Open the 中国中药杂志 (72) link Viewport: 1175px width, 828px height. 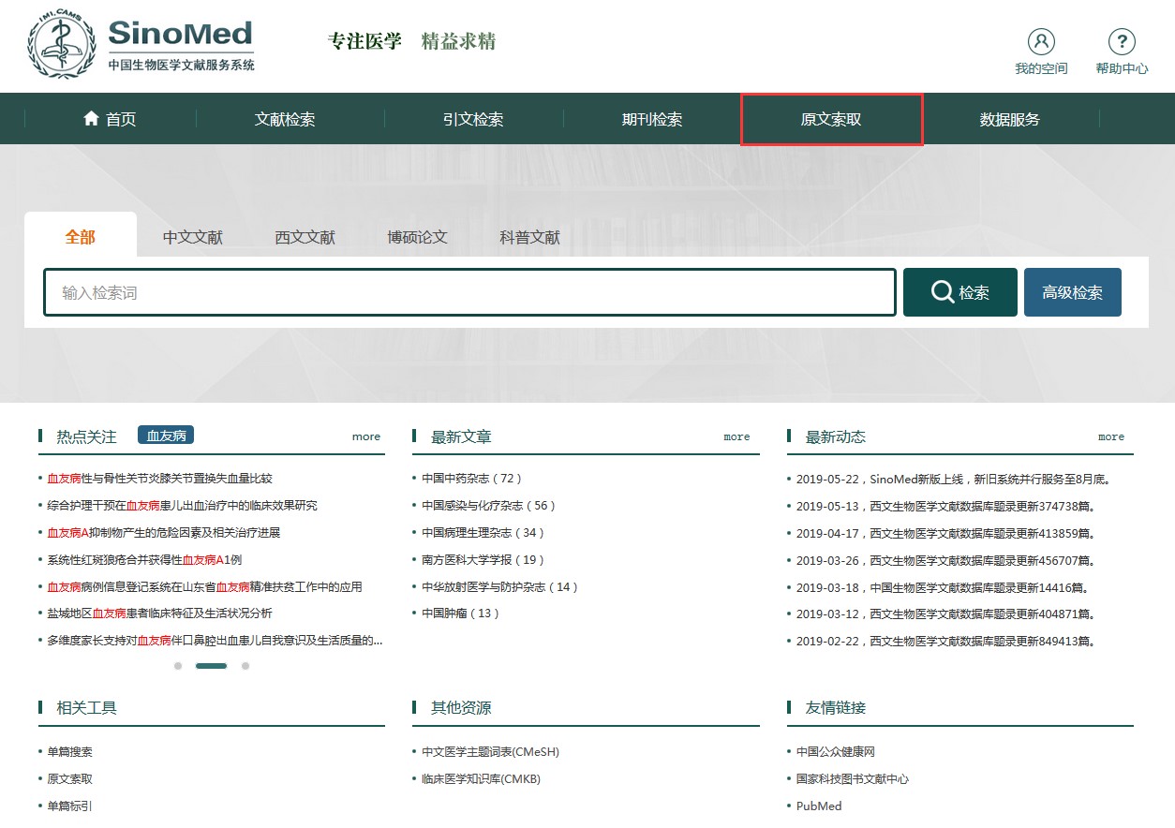click(x=471, y=479)
